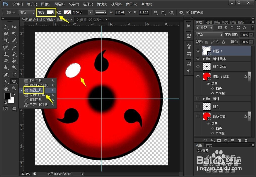This screenshot has width=256, height=177.
Task: Select the Crop tool
Action: coord(6,40)
